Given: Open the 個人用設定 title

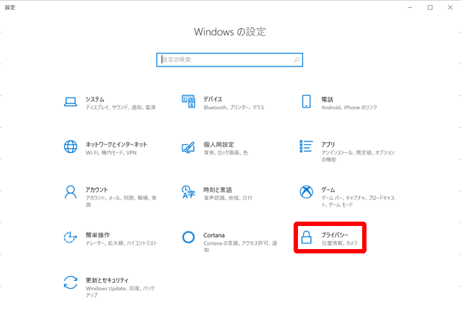Looking at the screenshot, I should [219, 144].
